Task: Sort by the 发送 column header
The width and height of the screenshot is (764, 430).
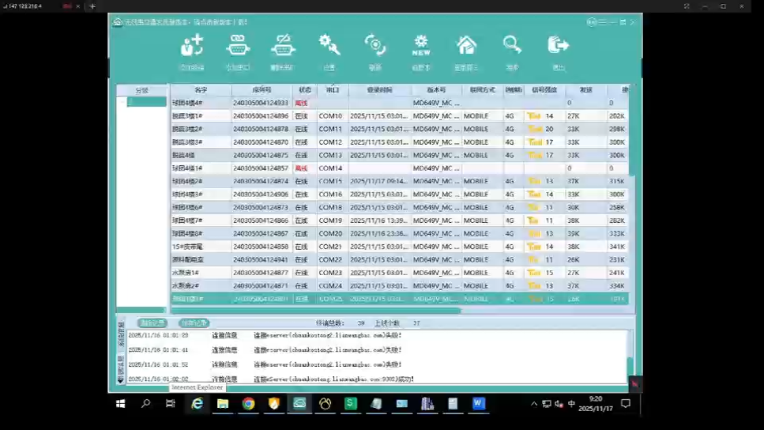Action: [x=585, y=89]
